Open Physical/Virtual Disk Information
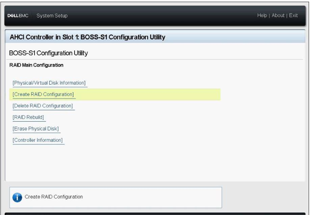Image resolution: width=312 pixels, height=215 pixels. pos(49,83)
